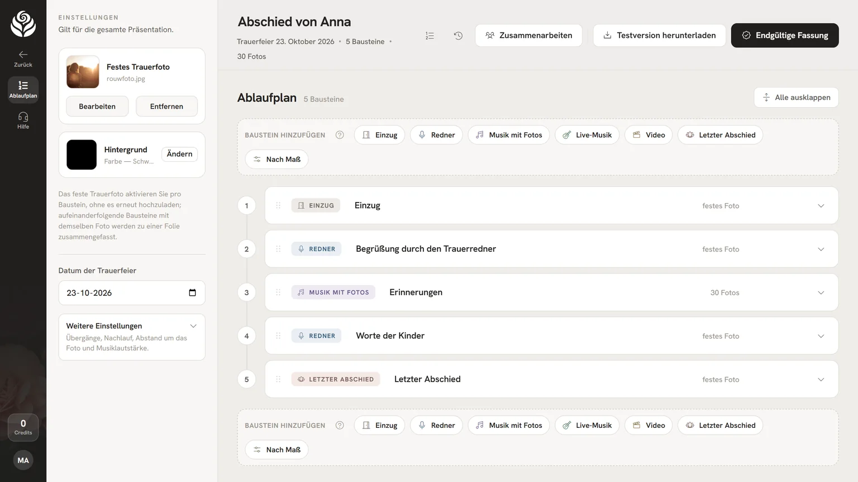
Task: Open the numbered list icon in header
Action: coord(430,36)
